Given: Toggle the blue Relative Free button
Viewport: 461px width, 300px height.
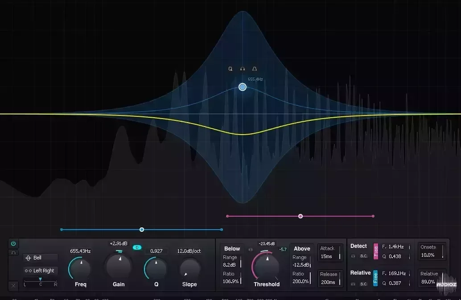Looking at the screenshot, I should 375,278.
